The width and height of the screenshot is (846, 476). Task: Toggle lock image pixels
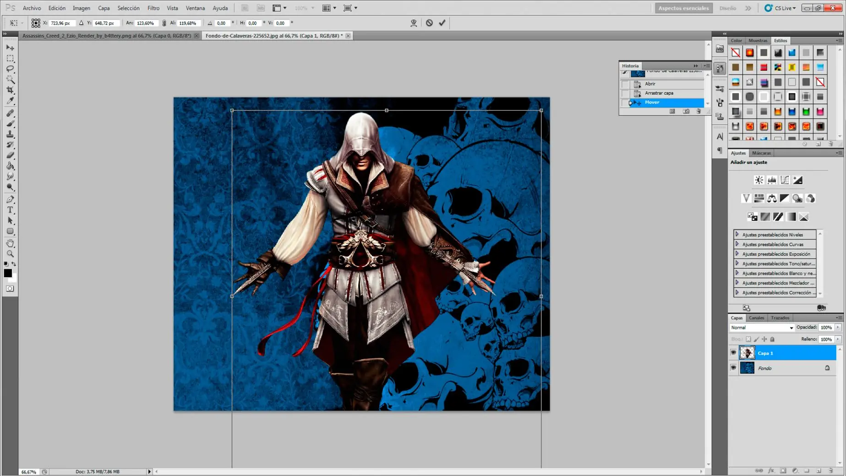click(756, 339)
